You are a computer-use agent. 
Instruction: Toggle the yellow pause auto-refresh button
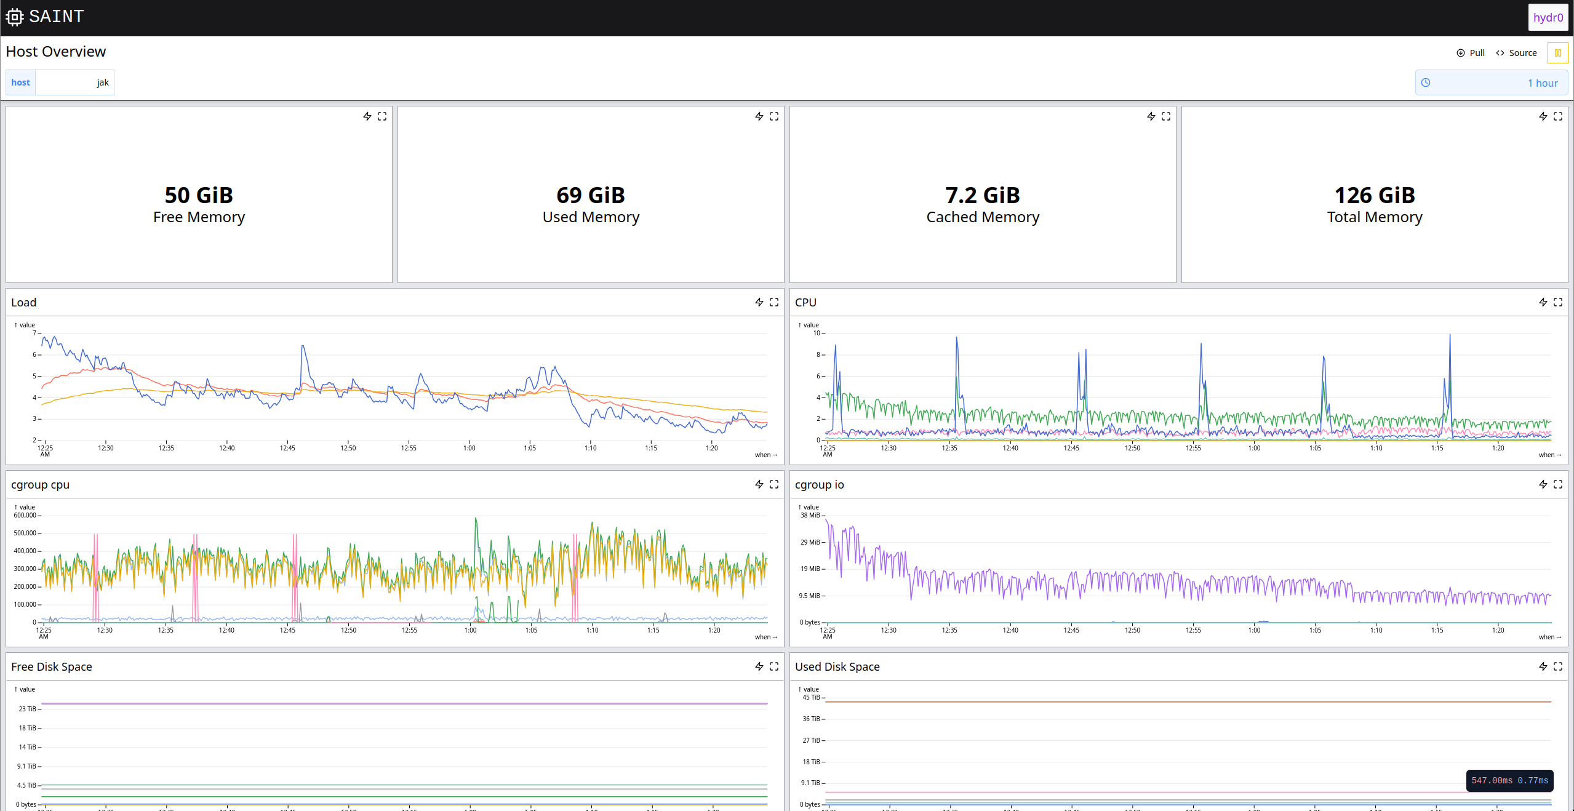(1558, 53)
